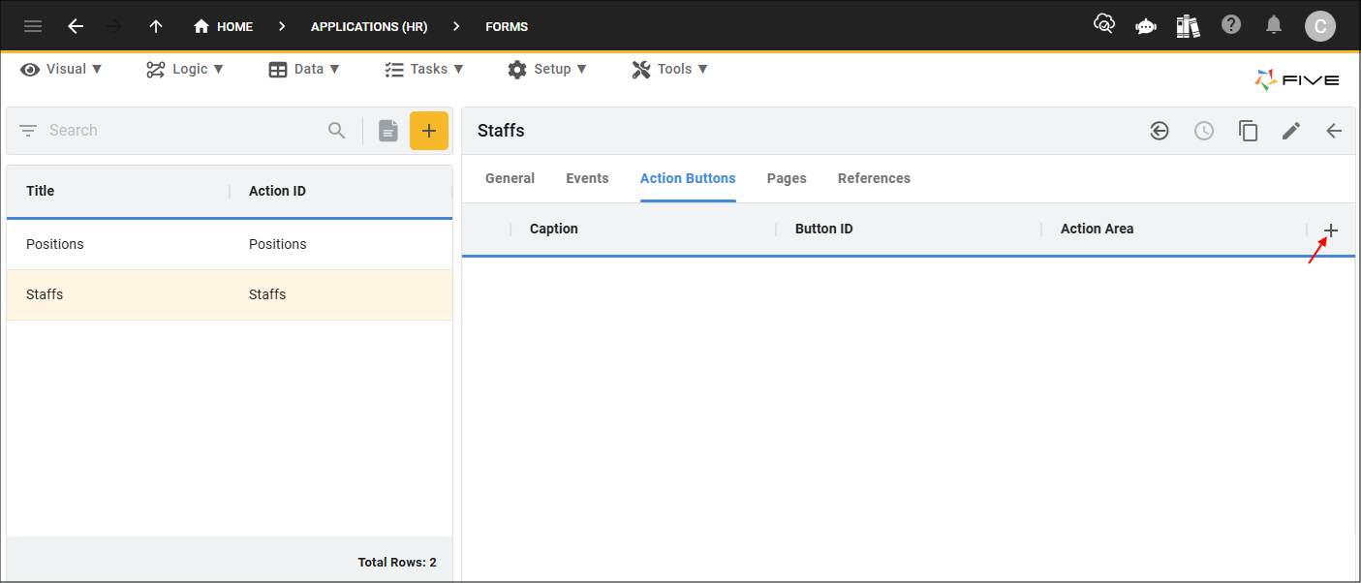The image size is (1361, 583).
Task: Open the documentation books icon
Action: [x=1189, y=26]
